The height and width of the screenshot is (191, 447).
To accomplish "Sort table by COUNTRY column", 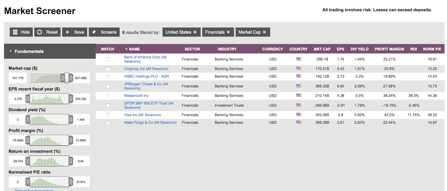I will pos(298,49).
